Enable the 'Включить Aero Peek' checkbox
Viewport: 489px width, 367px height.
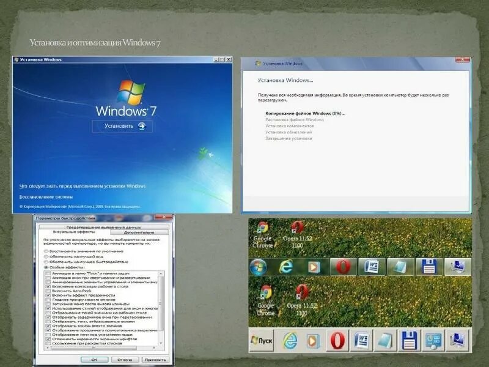[48, 291]
